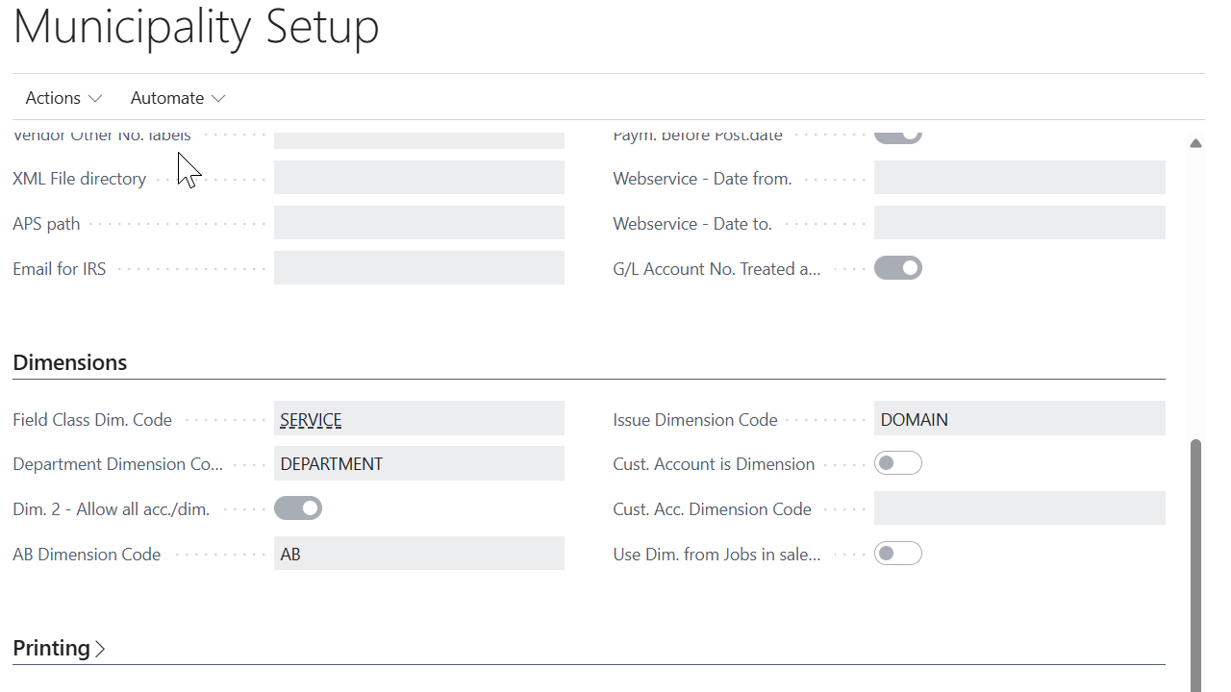Enable Cust. Account is Dimension switch
Image resolution: width=1231 pixels, height=692 pixels.
pyautogui.click(x=897, y=464)
